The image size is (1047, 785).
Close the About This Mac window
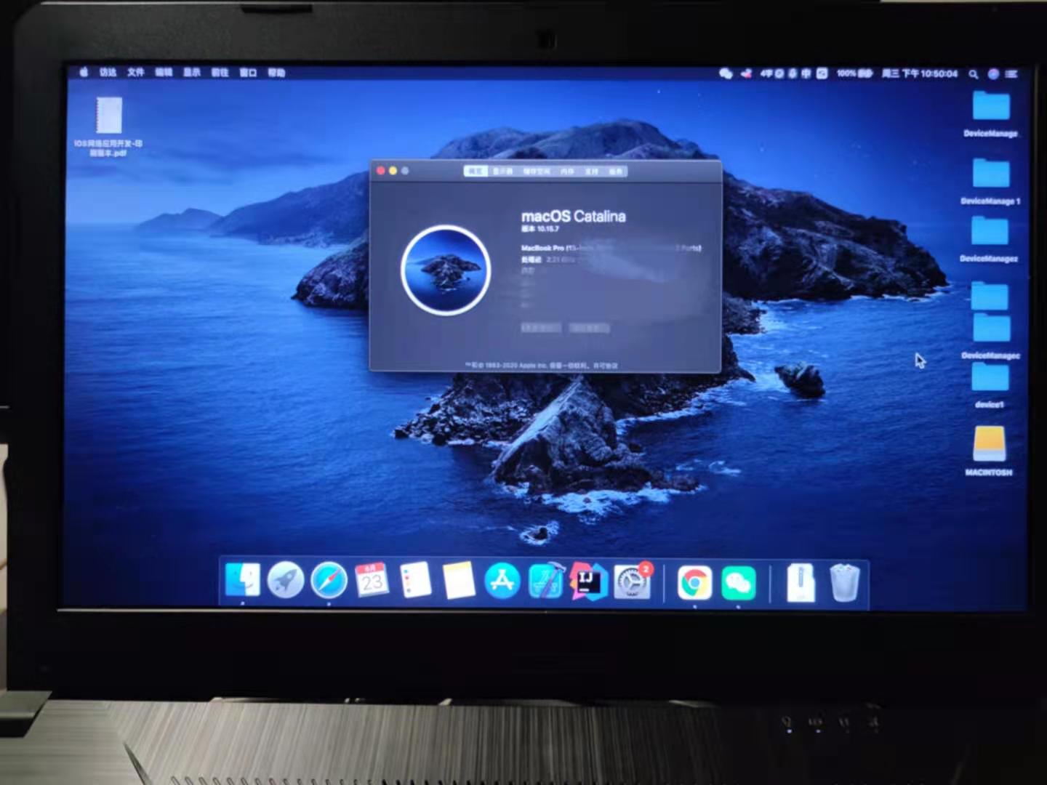[x=380, y=171]
